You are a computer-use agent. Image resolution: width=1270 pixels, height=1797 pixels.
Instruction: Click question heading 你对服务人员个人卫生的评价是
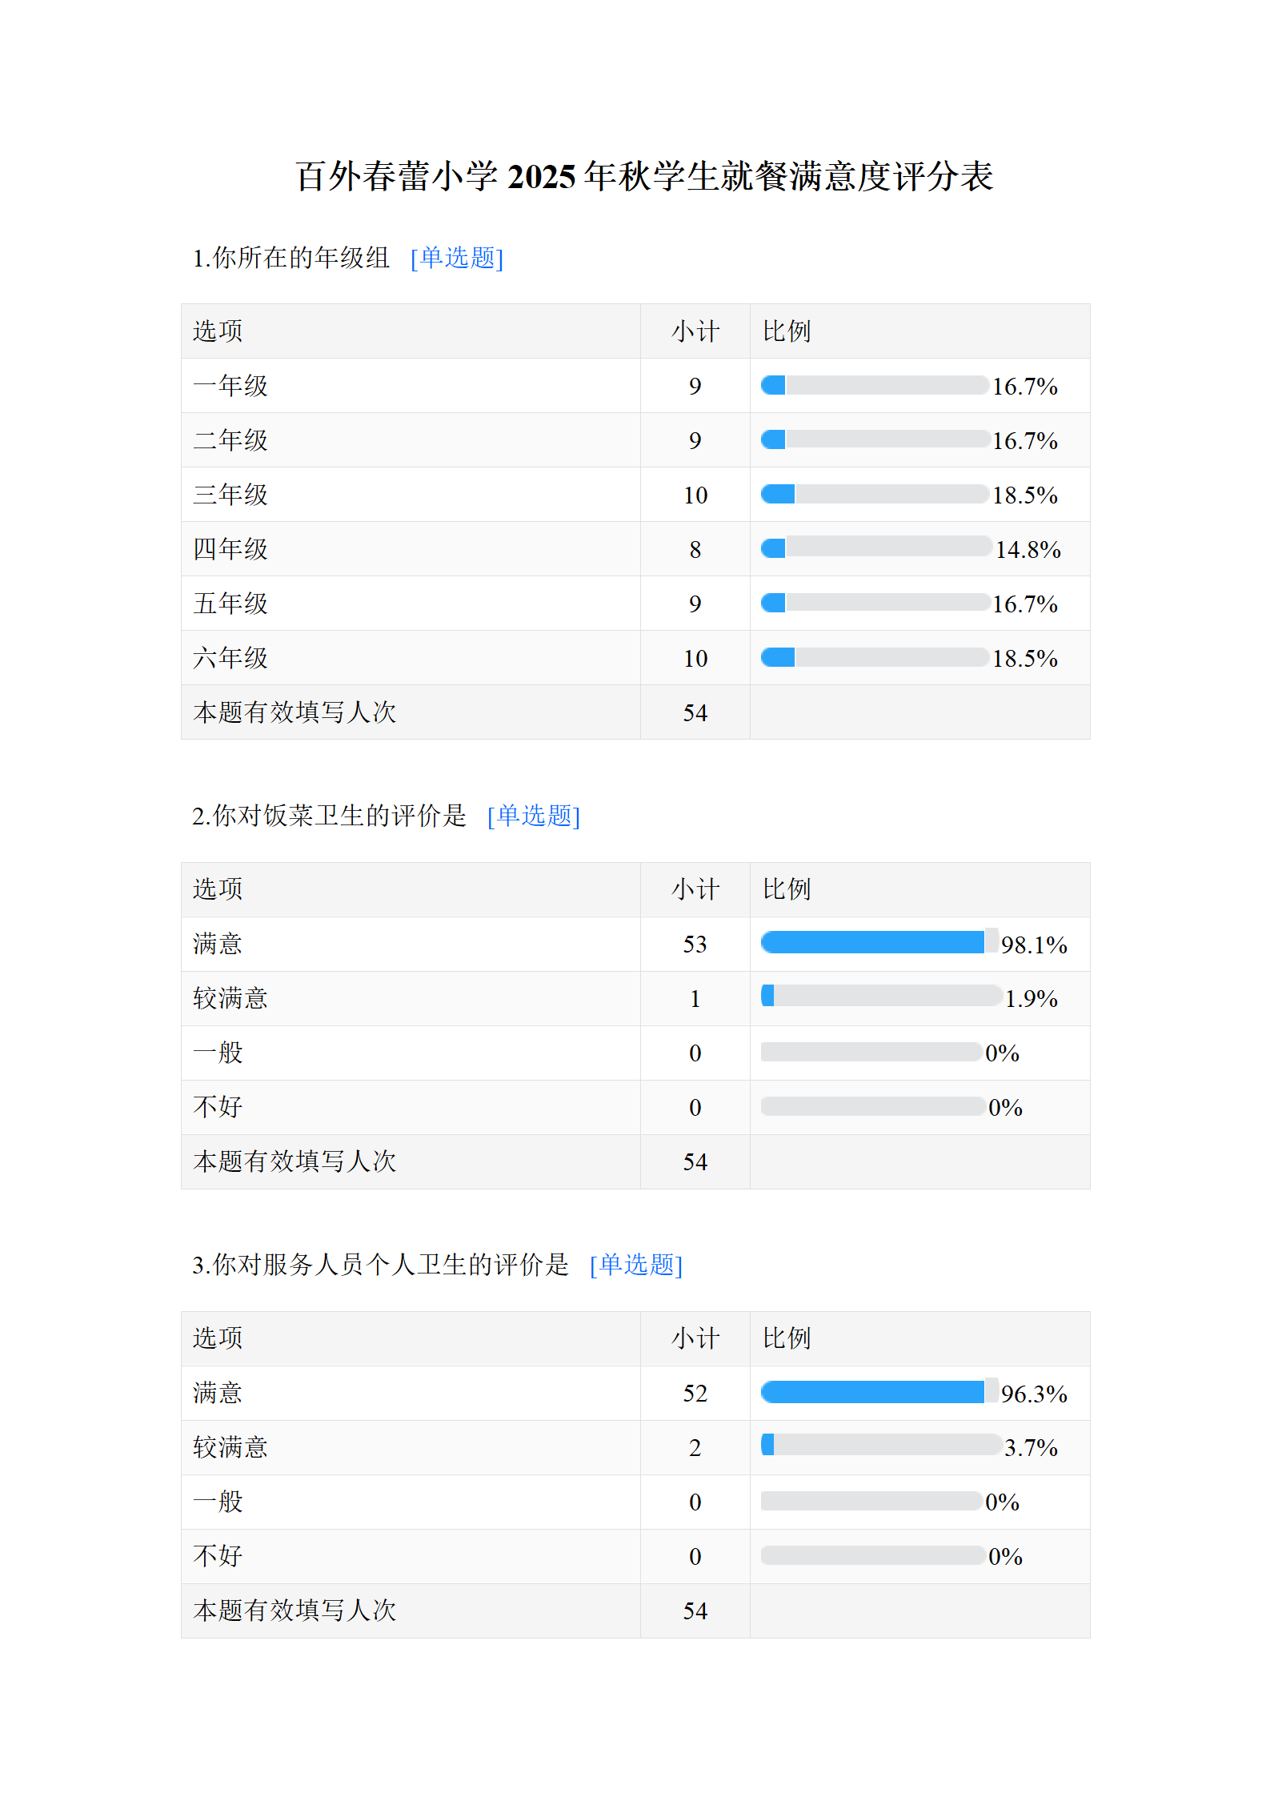tap(380, 1265)
